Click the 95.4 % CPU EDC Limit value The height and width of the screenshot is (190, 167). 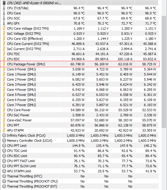(127, 156)
